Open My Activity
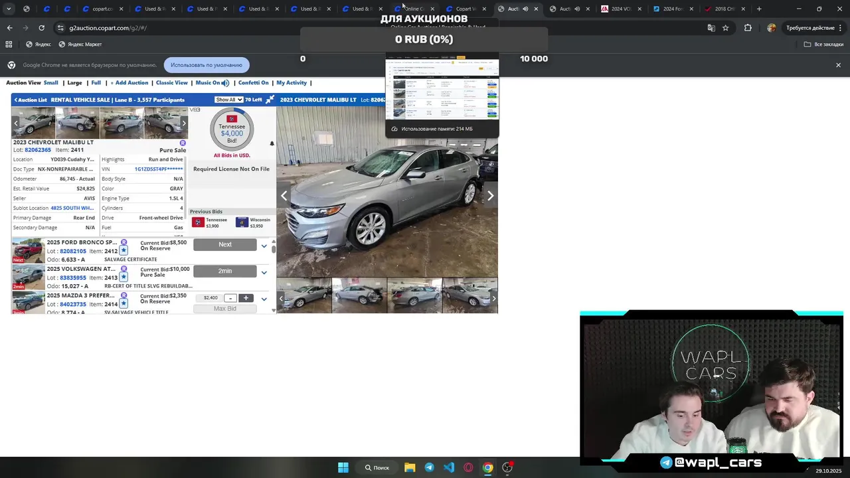 (292, 83)
